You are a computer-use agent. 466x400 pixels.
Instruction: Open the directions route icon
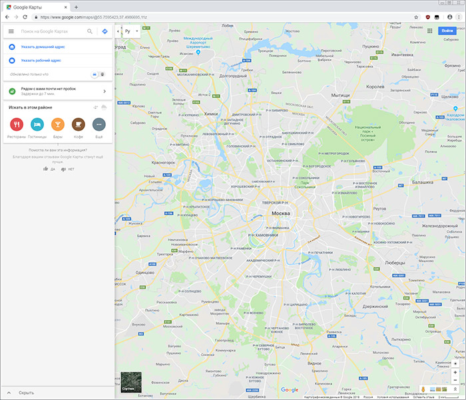tap(105, 31)
